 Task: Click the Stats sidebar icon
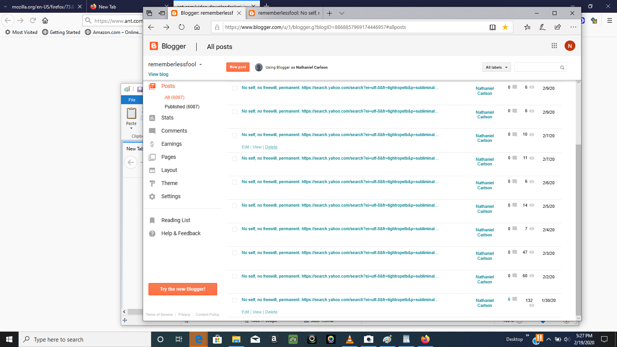(152, 118)
